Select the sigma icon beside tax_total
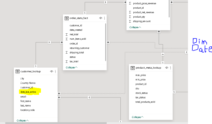The width and height of the screenshot is (212, 124). coord(67,61)
